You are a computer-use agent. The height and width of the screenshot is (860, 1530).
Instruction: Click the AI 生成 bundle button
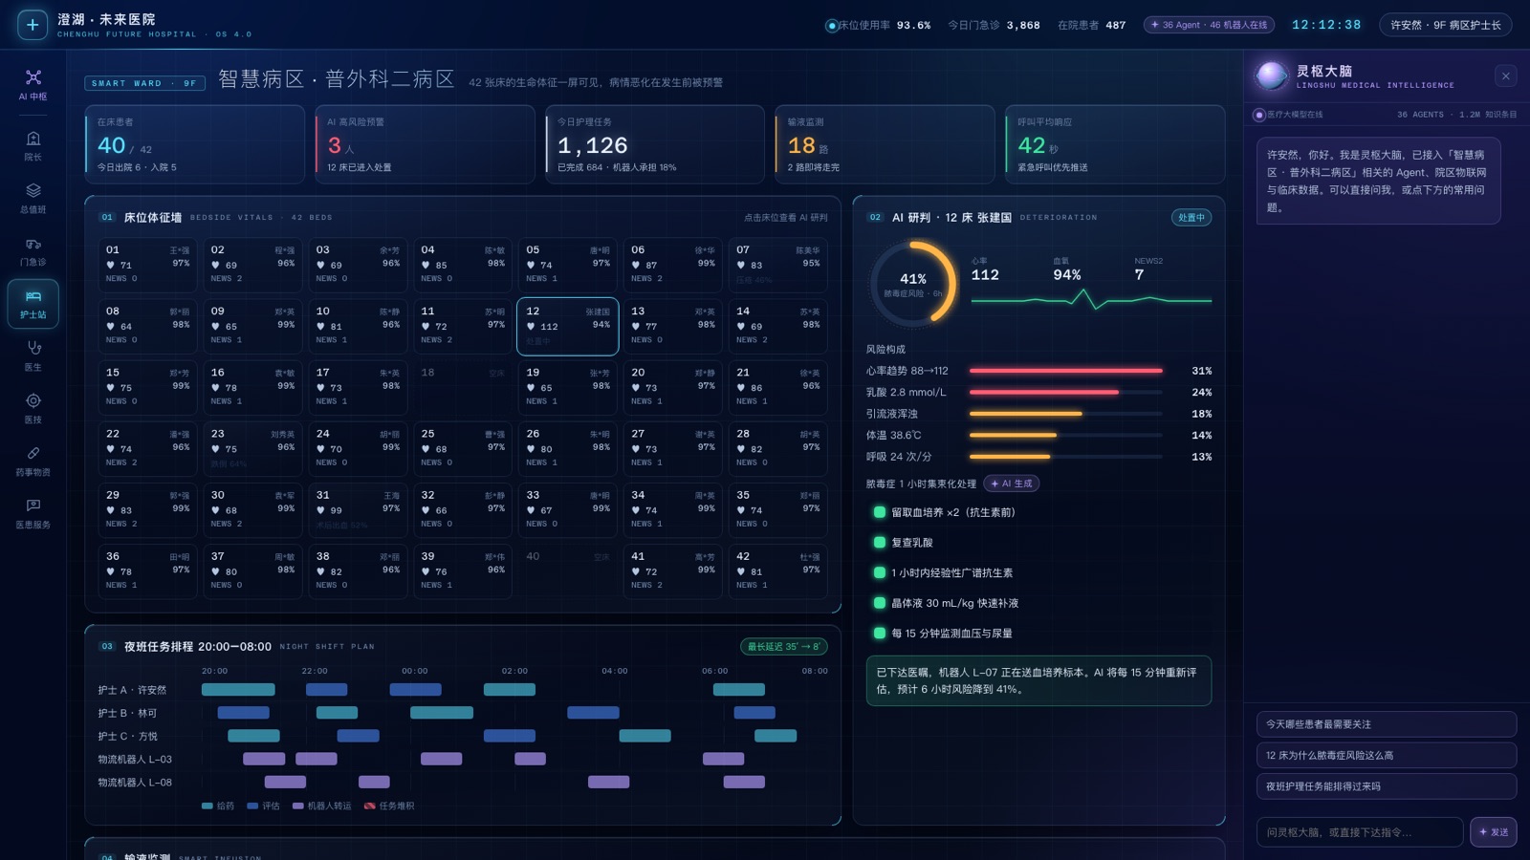pyautogui.click(x=1012, y=484)
